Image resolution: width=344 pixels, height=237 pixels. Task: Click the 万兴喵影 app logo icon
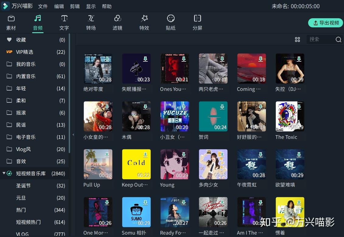pos(5,6)
